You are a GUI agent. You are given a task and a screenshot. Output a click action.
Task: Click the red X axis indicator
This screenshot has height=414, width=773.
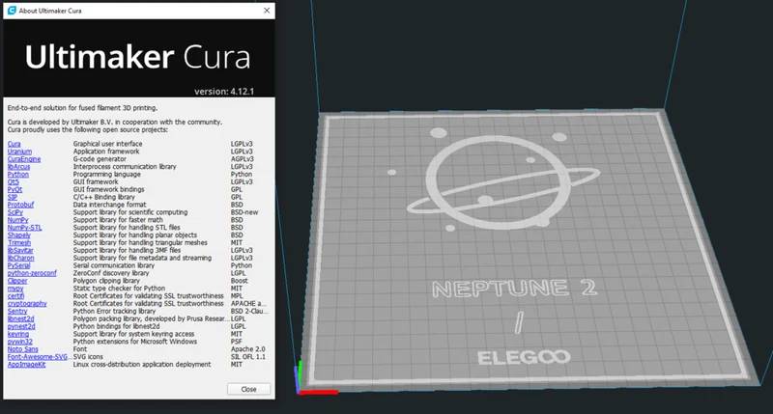(319, 393)
